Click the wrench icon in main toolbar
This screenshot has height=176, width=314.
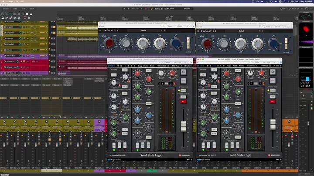click(x=7, y=18)
